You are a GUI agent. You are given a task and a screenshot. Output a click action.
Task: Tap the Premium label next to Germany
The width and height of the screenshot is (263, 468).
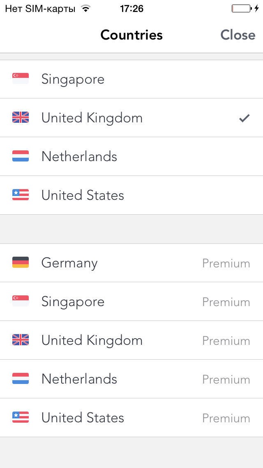click(x=226, y=263)
